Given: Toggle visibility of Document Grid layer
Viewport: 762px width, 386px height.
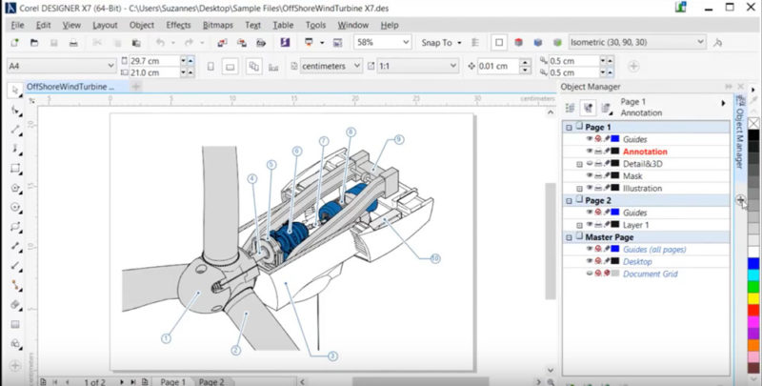Looking at the screenshot, I should [590, 274].
